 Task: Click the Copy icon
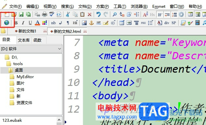click(75, 14)
